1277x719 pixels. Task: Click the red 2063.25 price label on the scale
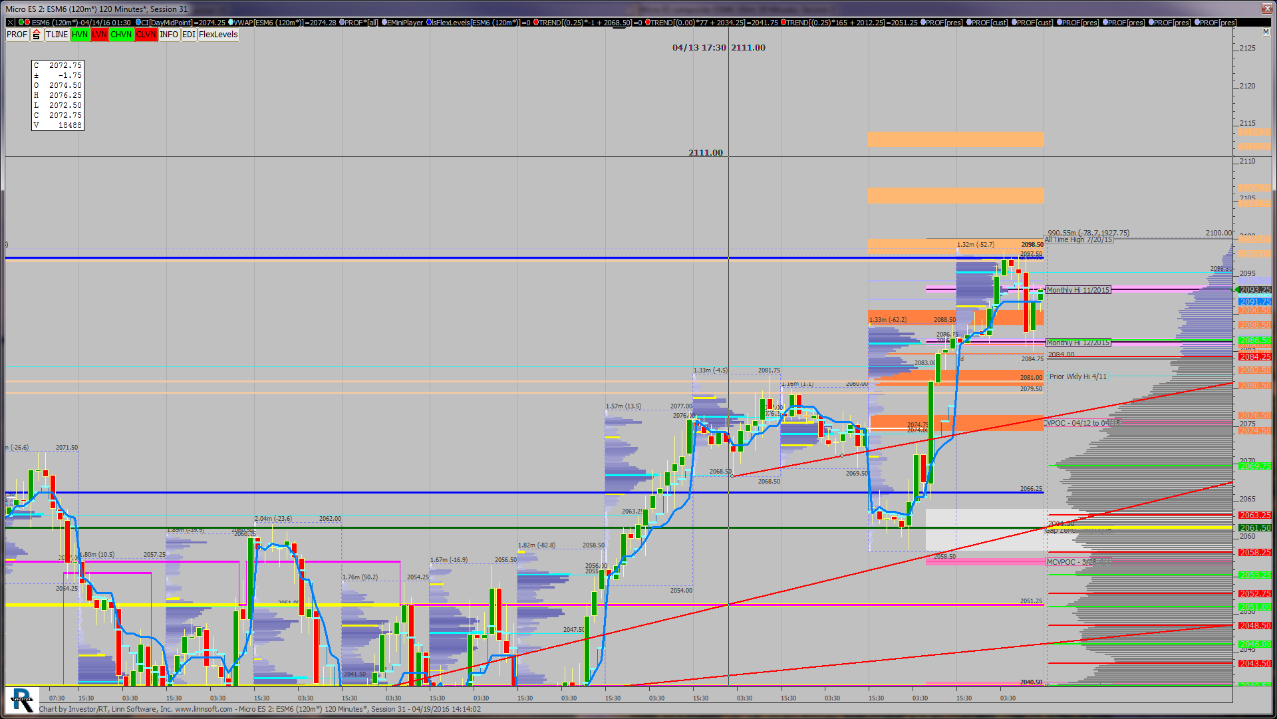click(1255, 515)
